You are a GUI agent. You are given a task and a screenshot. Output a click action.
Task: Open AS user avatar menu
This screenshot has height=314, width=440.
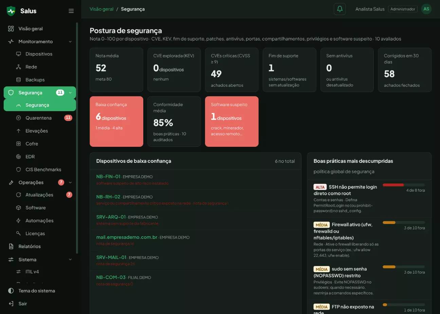426,9
